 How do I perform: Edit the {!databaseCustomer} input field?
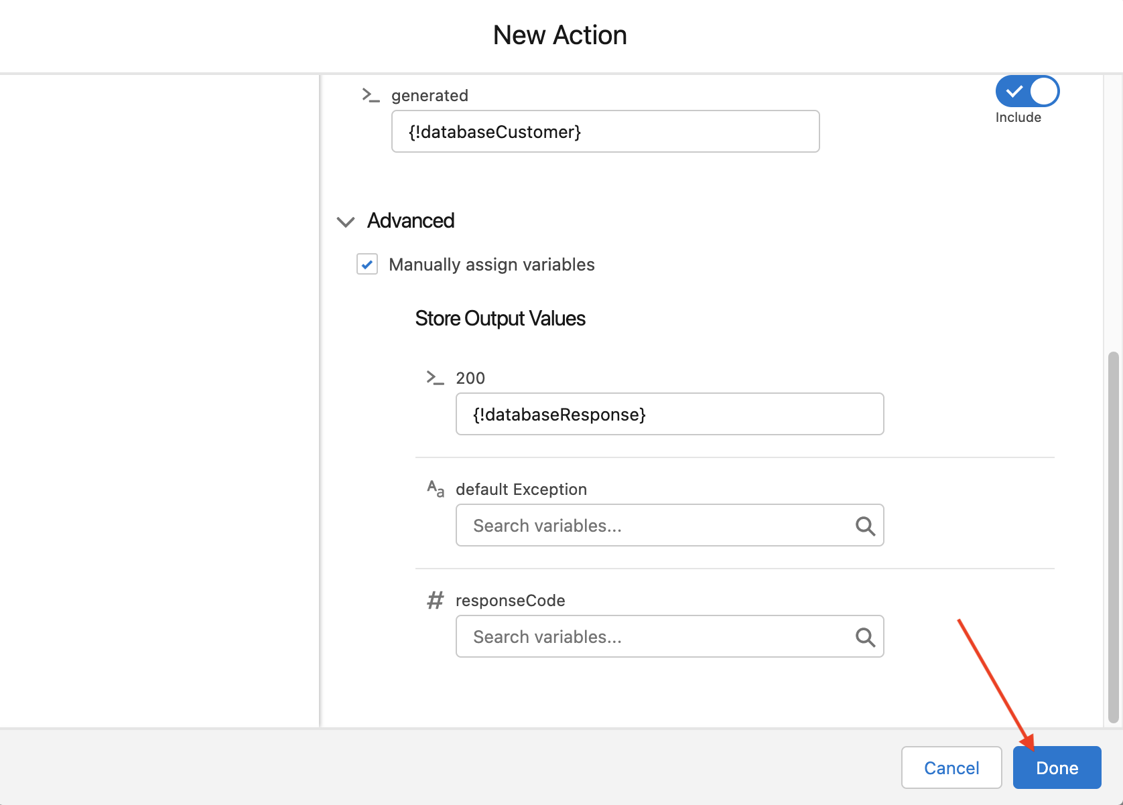[604, 131]
